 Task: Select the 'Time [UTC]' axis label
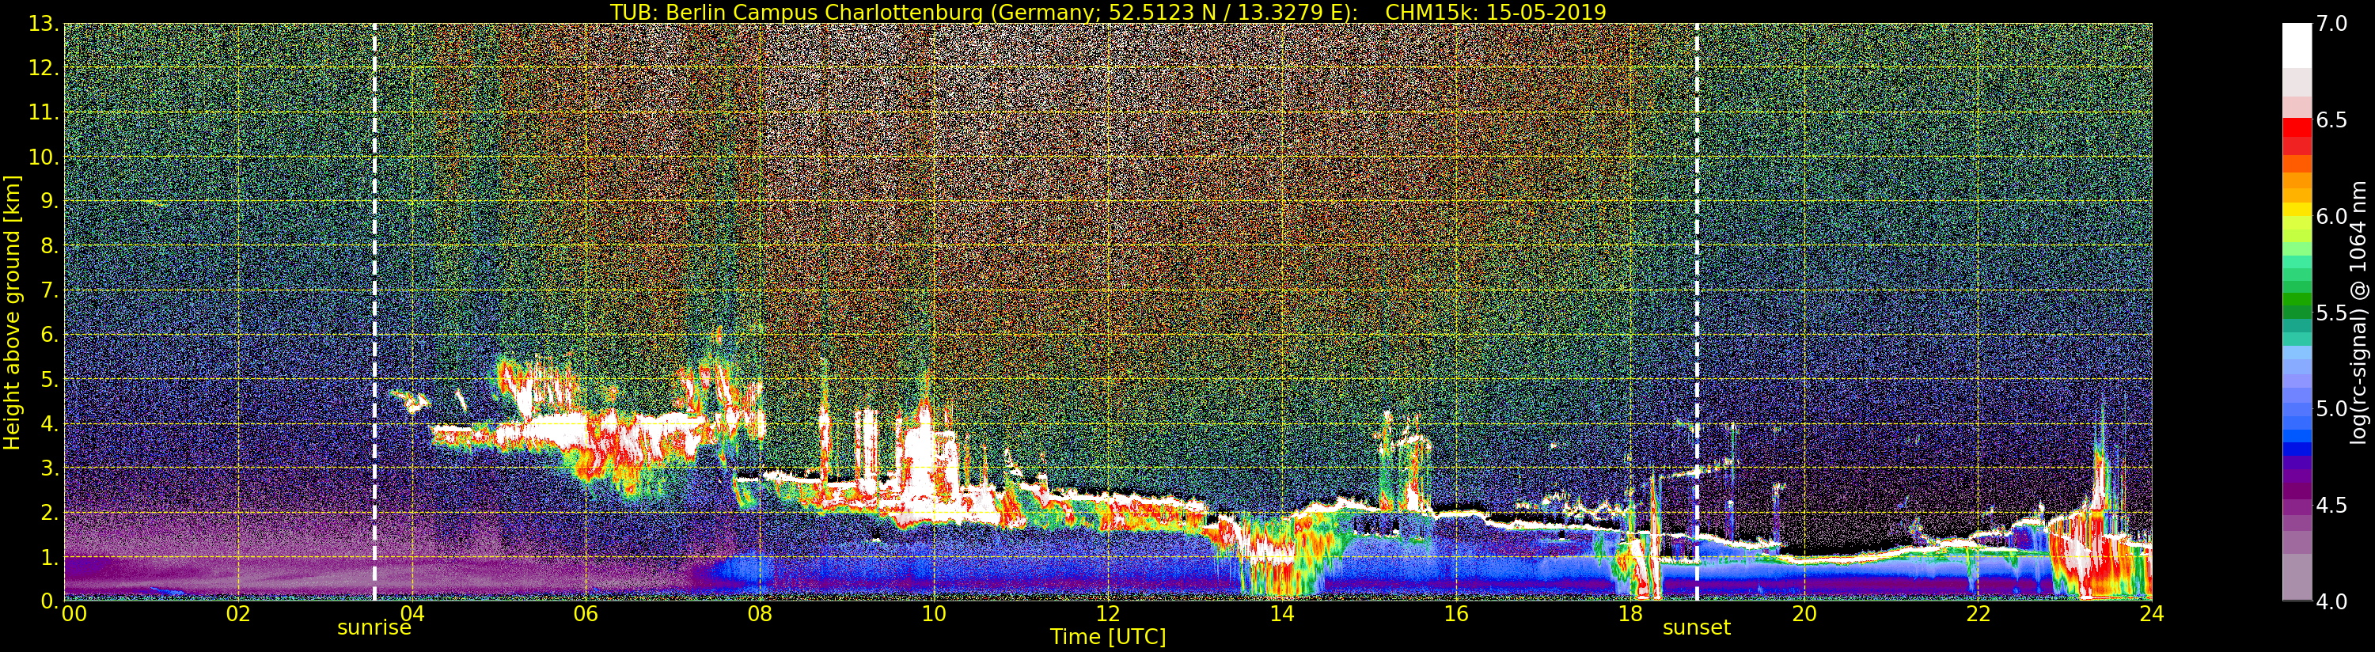[x=1108, y=637]
